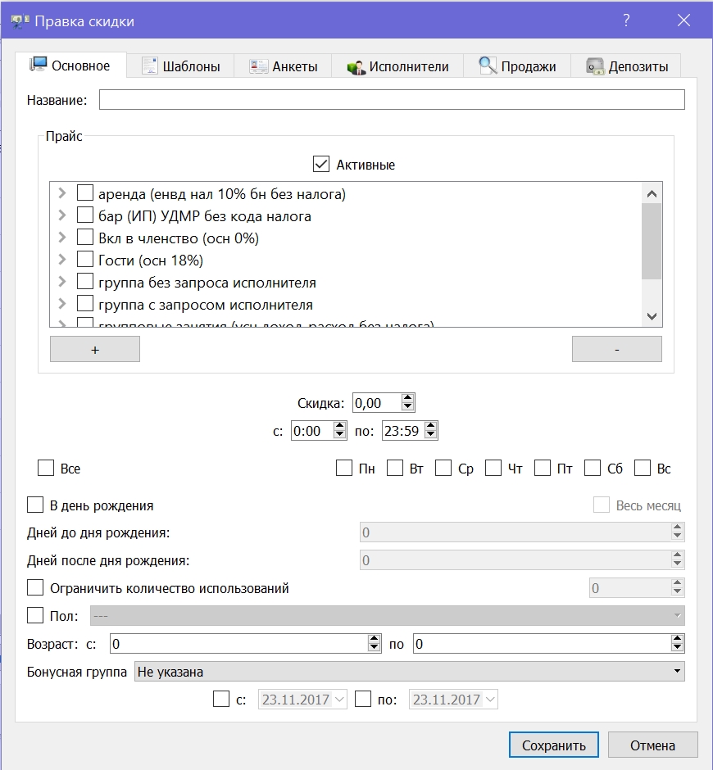Close the Правка скидки dialog

click(x=683, y=20)
